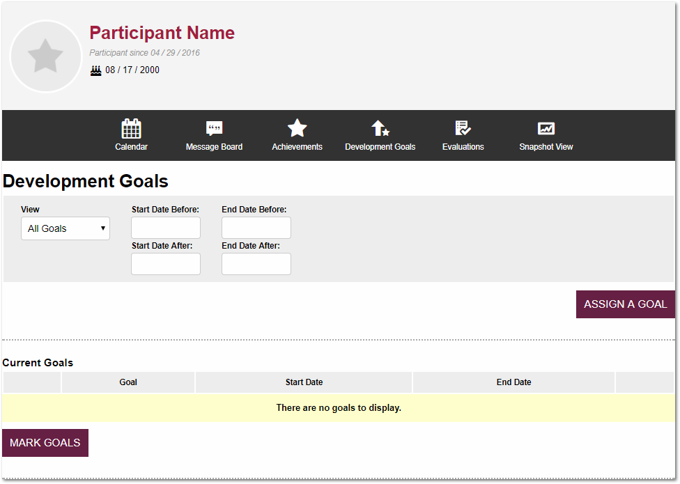Open the Evaluations menu label
Screen dimensions: 680x484
pos(463,147)
